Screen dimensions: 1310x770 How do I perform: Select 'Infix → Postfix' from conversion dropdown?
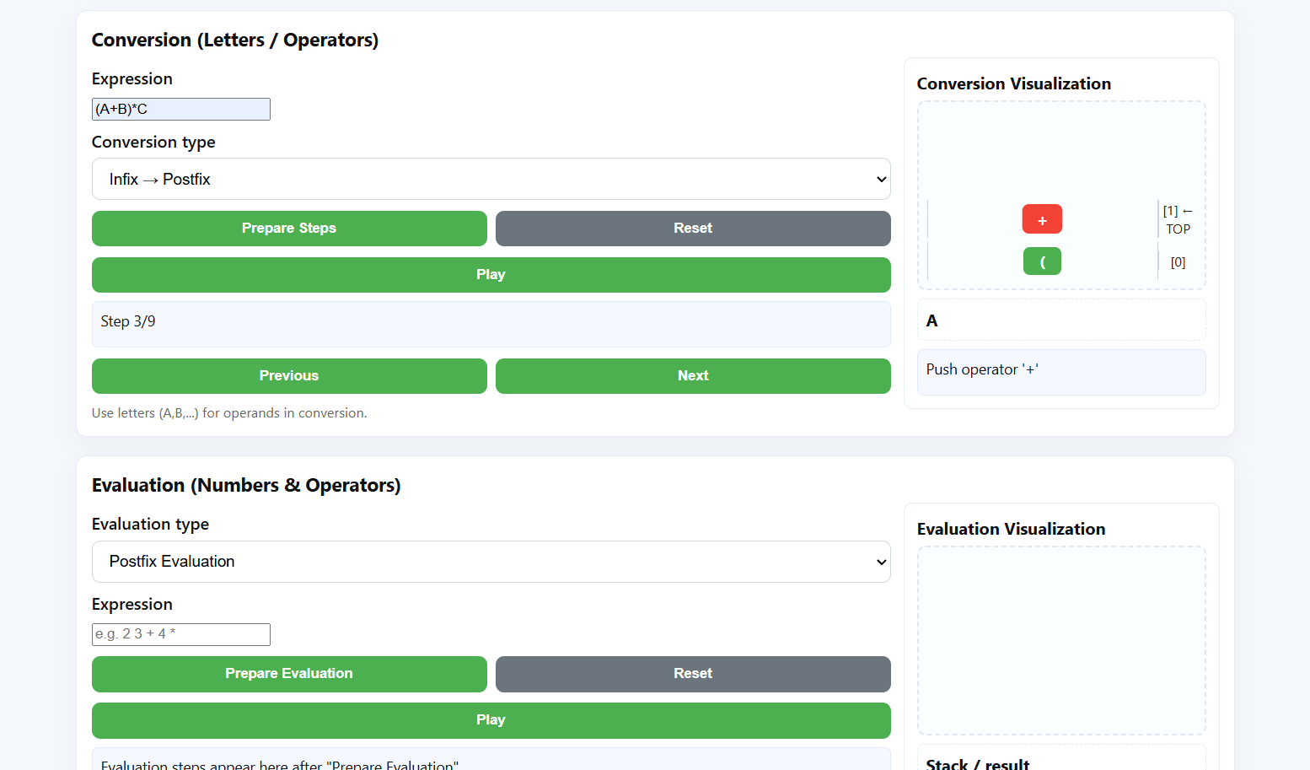click(491, 179)
